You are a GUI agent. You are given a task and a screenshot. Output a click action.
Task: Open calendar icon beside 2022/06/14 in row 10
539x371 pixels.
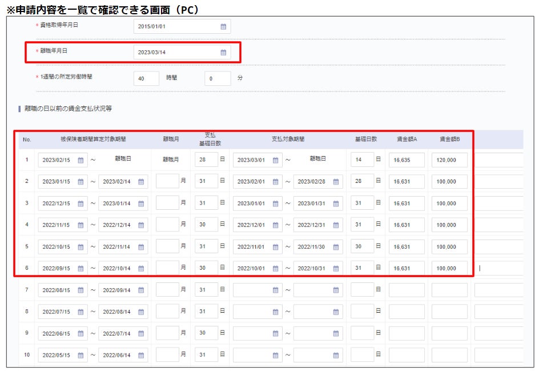click(x=141, y=355)
